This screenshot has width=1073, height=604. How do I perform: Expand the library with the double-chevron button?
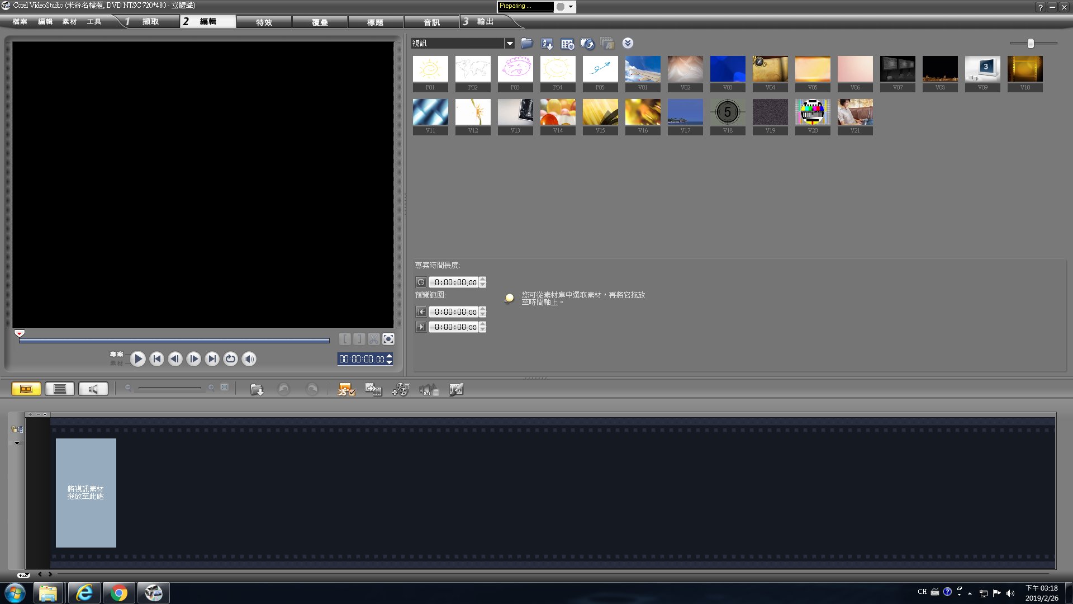pyautogui.click(x=628, y=43)
